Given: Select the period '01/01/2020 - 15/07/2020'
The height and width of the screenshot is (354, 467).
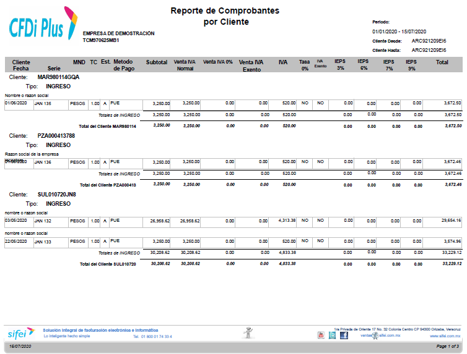Looking at the screenshot, I should [x=399, y=32].
